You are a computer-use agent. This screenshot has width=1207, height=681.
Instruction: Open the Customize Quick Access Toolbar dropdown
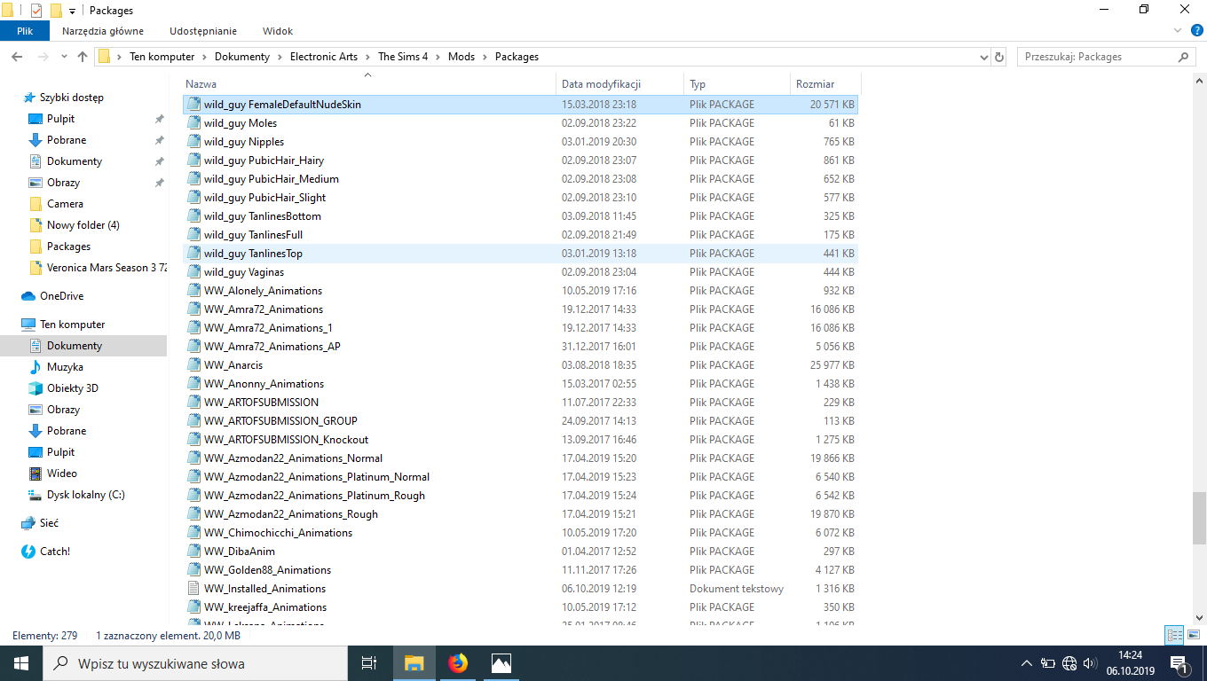click(x=72, y=11)
